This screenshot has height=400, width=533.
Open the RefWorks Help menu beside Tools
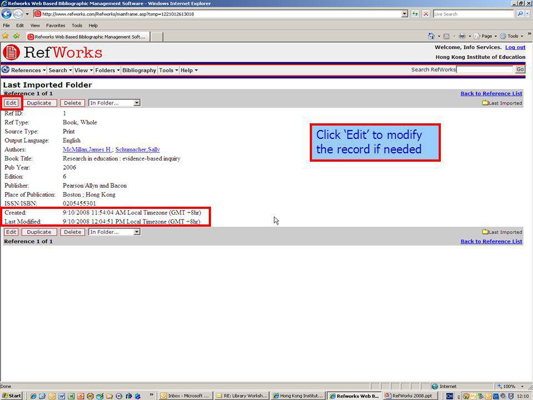tap(189, 70)
